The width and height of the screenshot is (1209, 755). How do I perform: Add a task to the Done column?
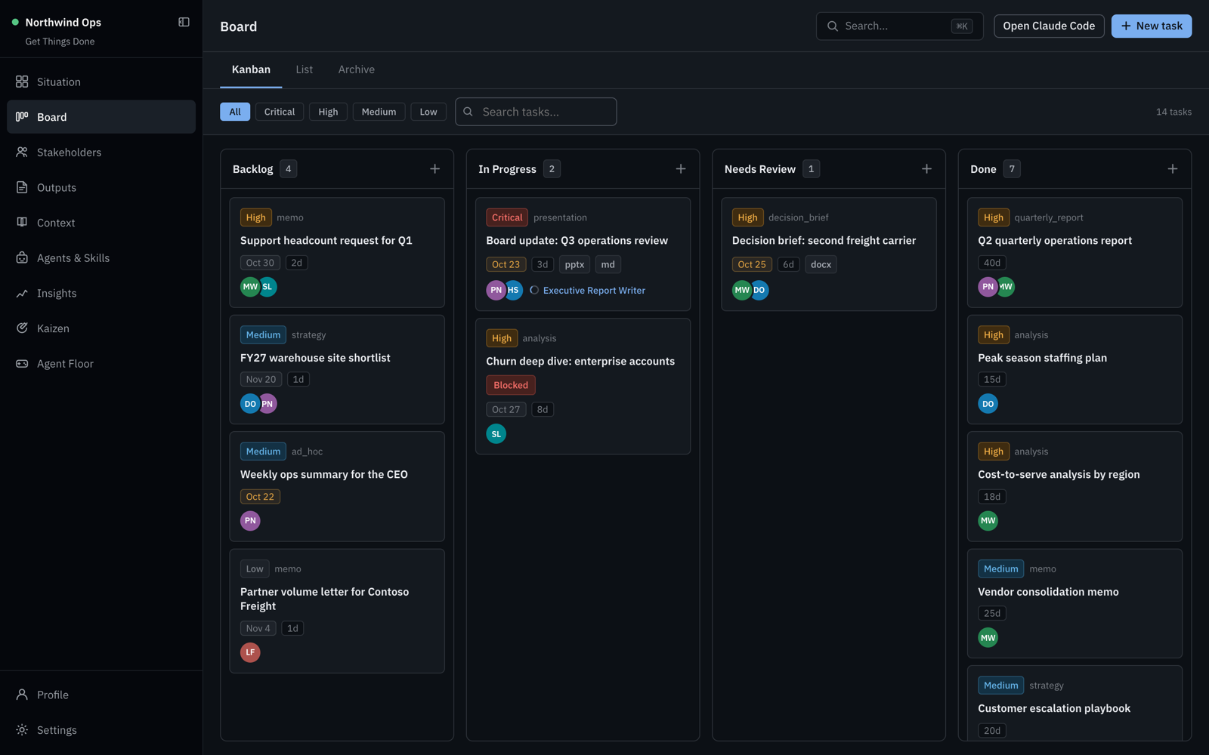(x=1172, y=168)
